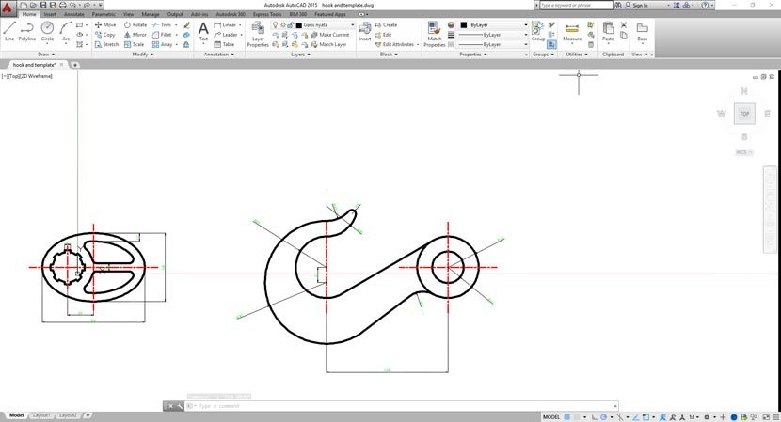Activate the Fillet tool
781x422 pixels.
(162, 35)
